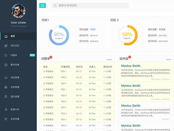Click 启动时间 2017/1/1 in 项目1
The image size is (174, 131).
point(89,36)
